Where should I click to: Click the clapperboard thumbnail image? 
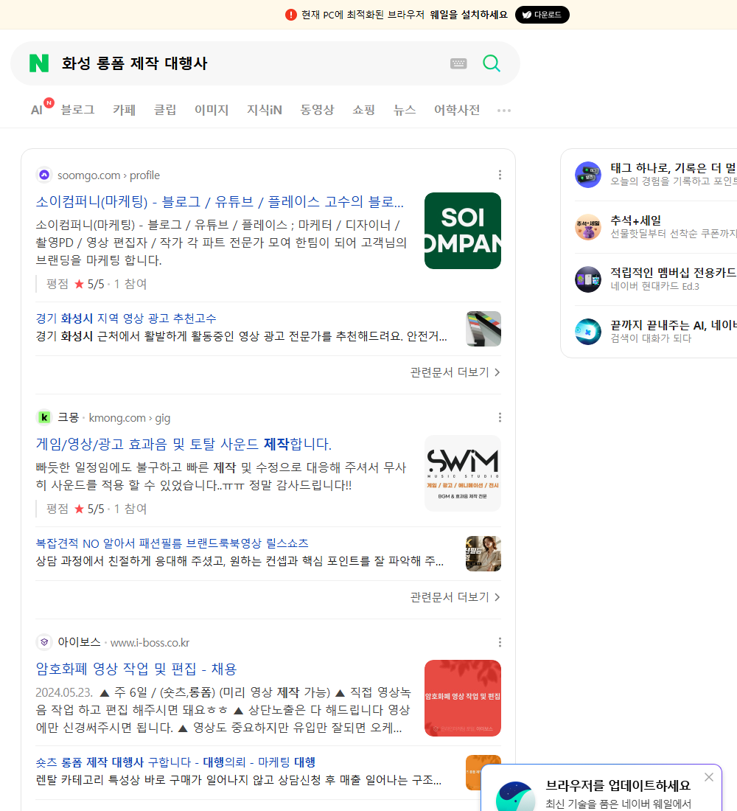click(x=483, y=328)
